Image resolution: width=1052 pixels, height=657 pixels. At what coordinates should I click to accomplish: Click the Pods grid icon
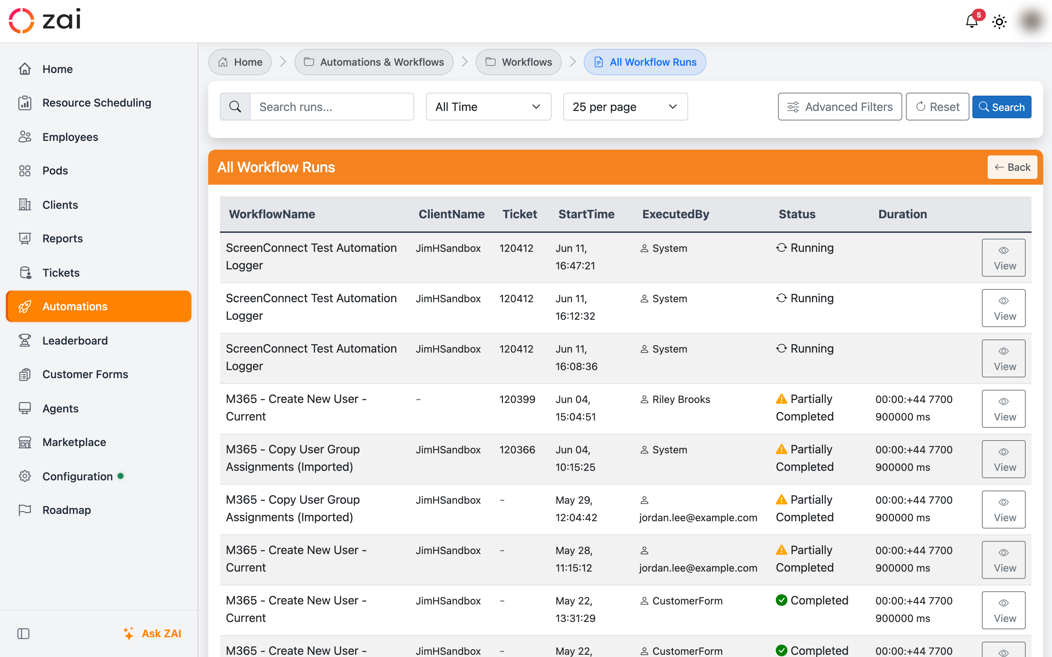click(x=25, y=171)
